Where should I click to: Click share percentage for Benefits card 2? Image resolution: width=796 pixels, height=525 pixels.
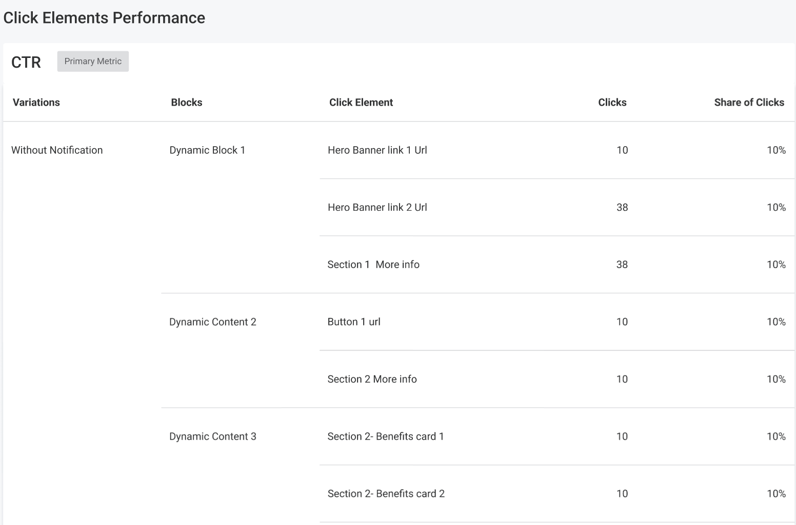tap(776, 494)
